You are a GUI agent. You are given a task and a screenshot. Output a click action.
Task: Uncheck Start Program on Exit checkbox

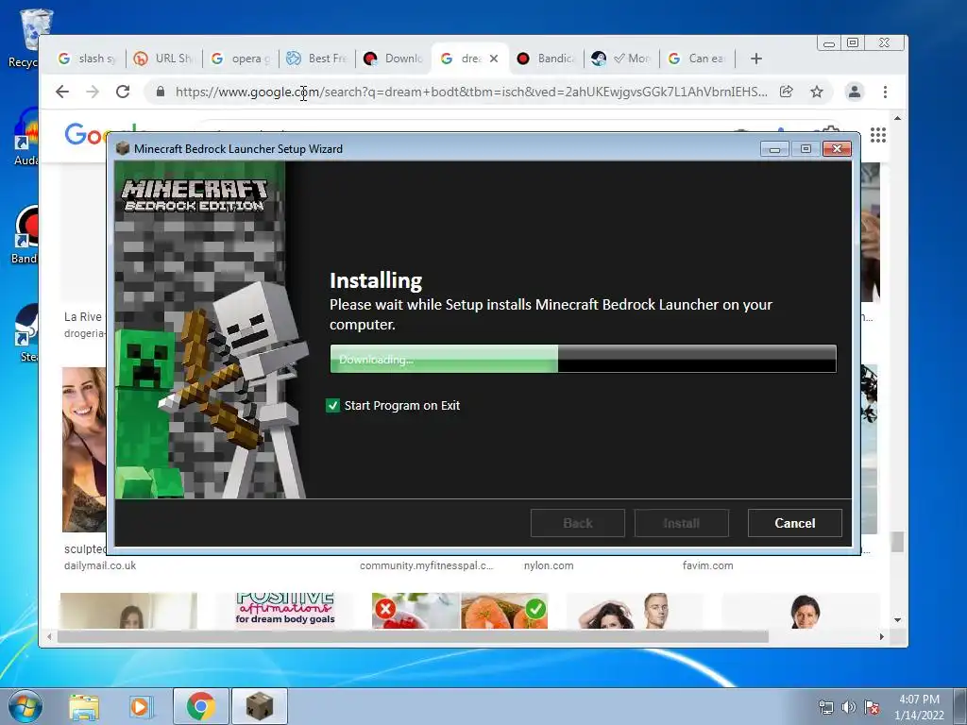pos(333,406)
